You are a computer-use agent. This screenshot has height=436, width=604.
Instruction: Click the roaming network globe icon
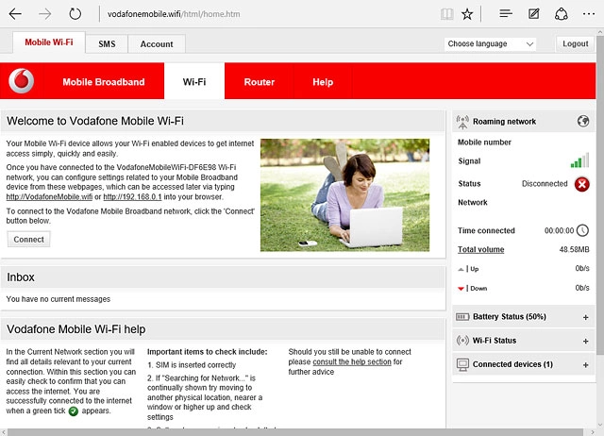click(x=583, y=122)
